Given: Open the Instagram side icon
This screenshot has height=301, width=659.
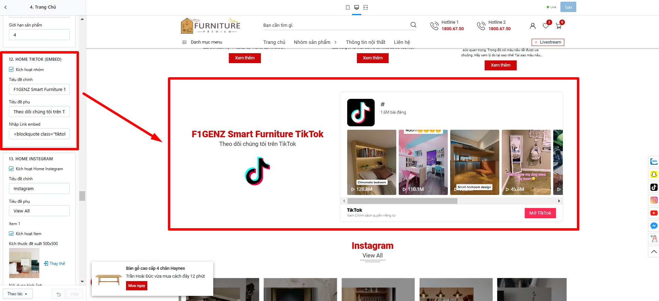Looking at the screenshot, I should 654,200.
